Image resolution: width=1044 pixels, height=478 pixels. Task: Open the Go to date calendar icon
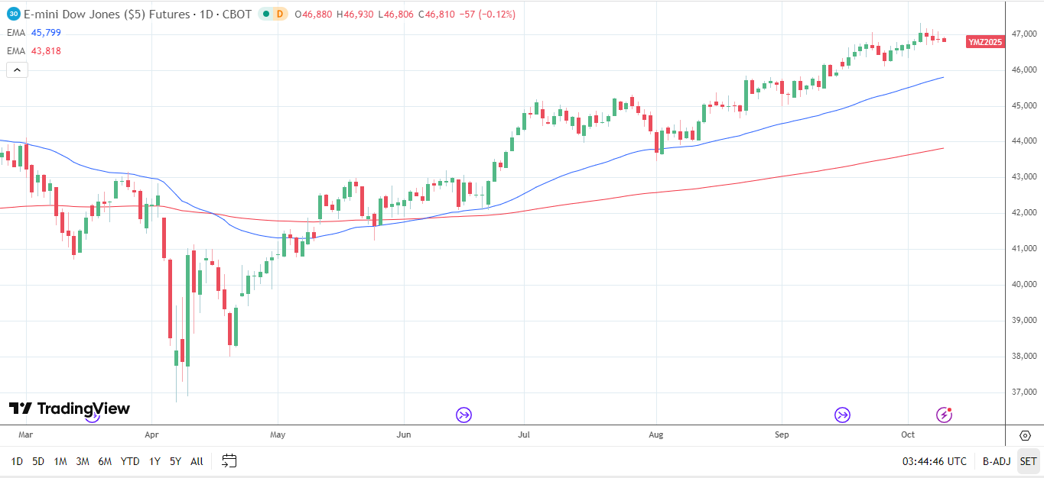pos(229,461)
